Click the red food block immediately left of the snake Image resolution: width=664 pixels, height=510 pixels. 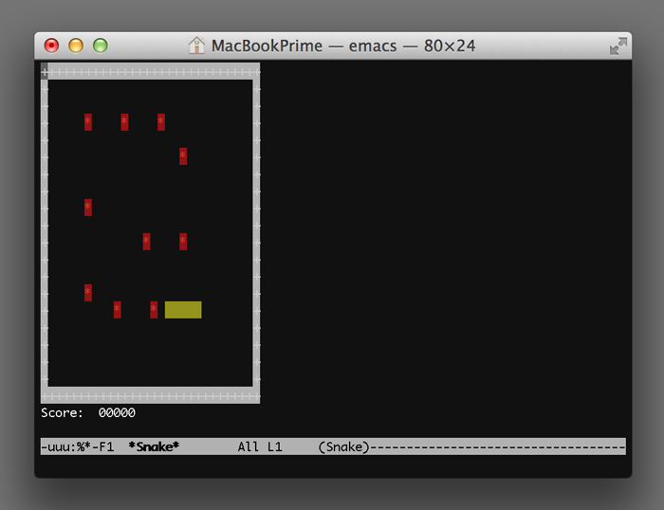[154, 310]
